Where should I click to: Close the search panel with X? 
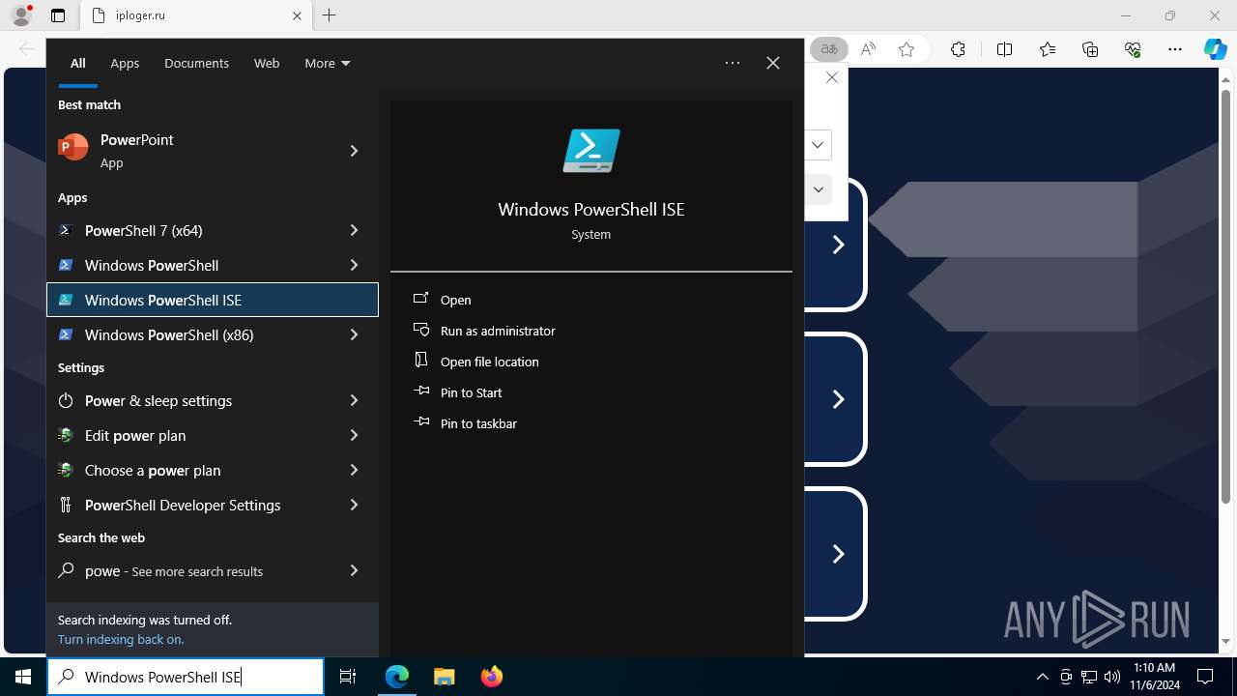point(773,63)
